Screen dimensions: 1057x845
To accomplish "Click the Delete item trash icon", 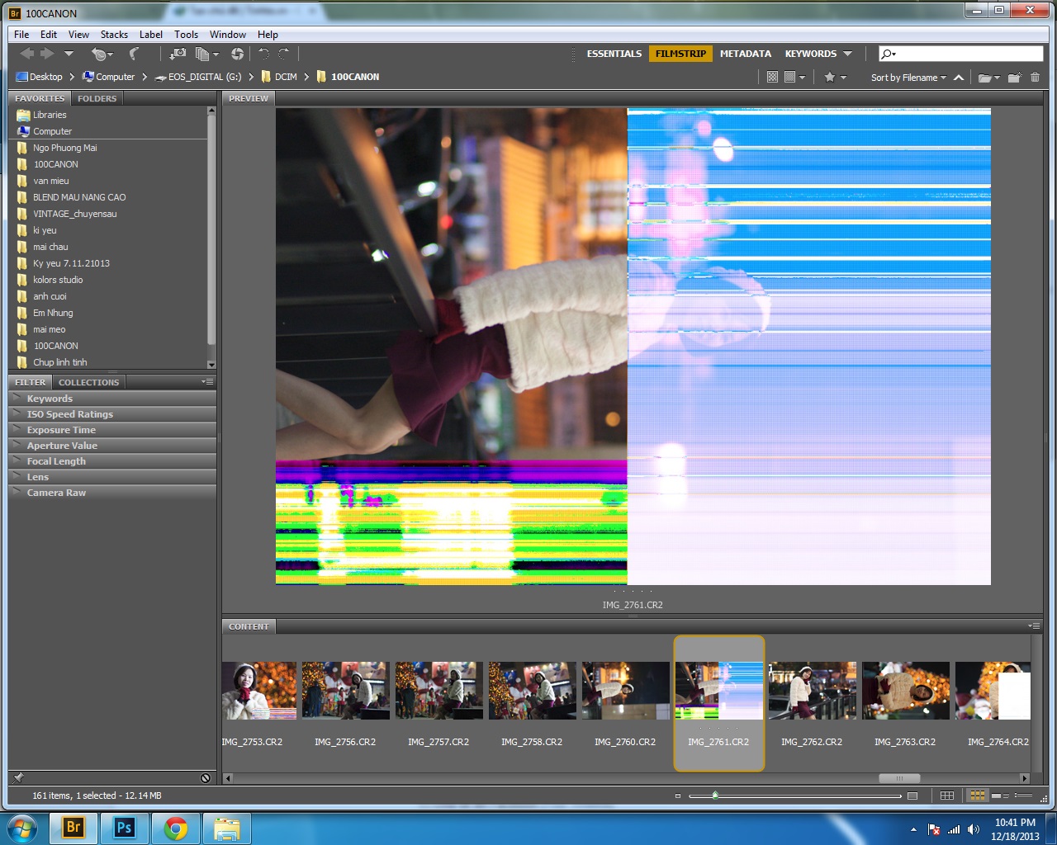I will [x=1035, y=78].
